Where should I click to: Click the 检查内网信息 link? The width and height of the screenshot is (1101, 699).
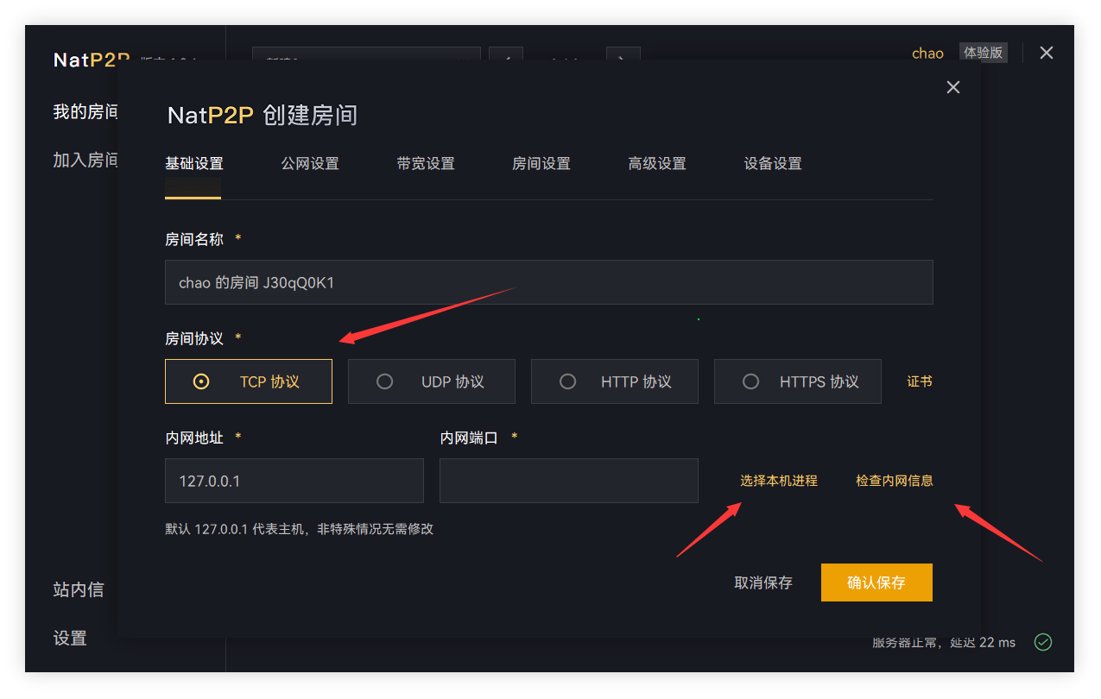click(895, 481)
